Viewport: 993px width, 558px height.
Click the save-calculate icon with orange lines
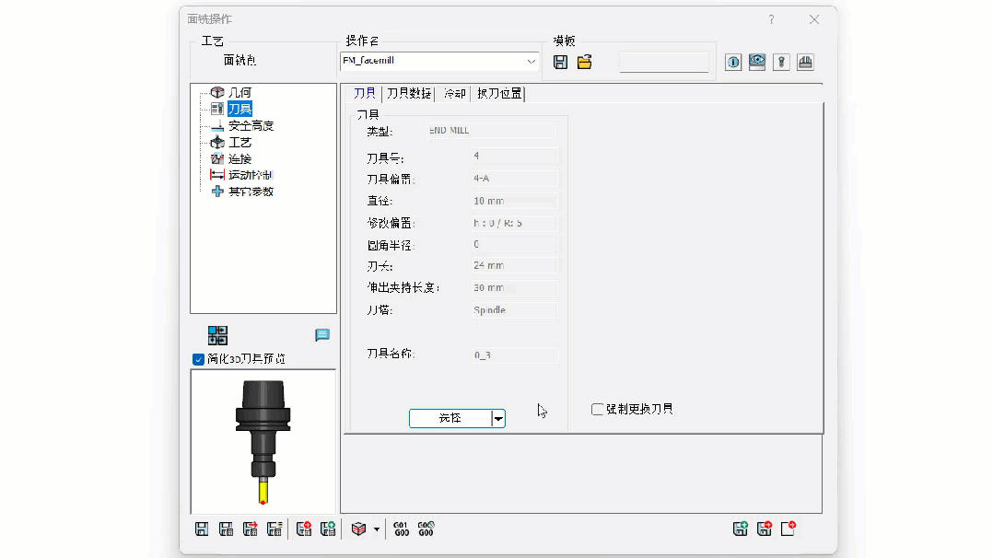pyautogui.click(x=275, y=529)
